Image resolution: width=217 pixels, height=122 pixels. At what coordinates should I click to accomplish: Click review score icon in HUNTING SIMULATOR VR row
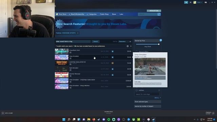(113, 63)
